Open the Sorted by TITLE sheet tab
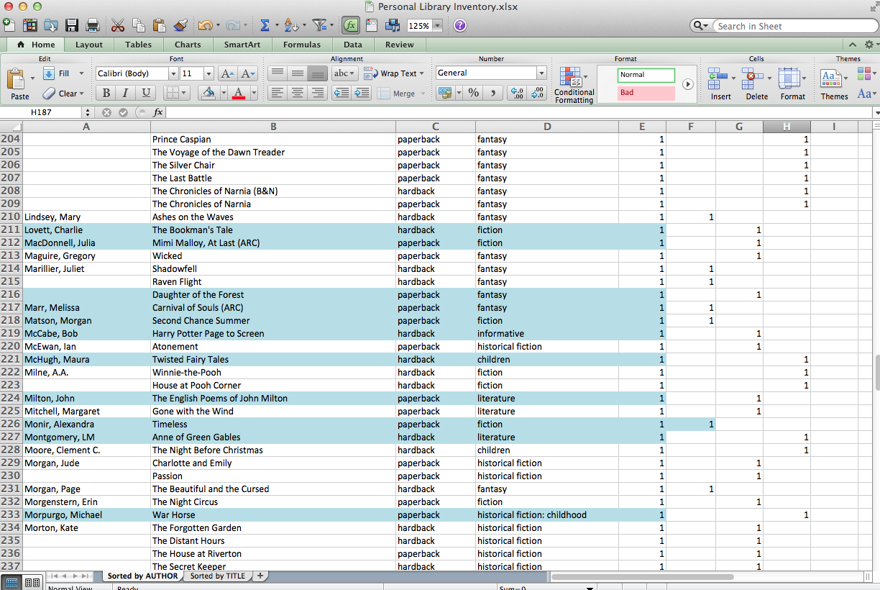This screenshot has width=880, height=590. [x=217, y=576]
